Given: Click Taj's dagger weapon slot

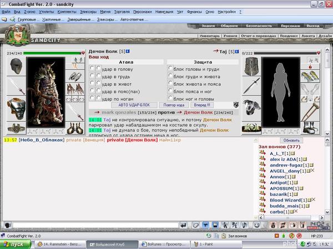Looking at the screenshot, I should pyautogui.click(x=251, y=86).
